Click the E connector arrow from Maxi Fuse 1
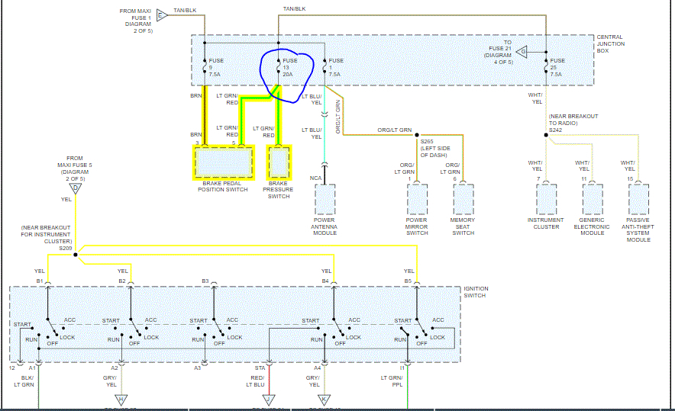This screenshot has height=411, width=675. click(161, 15)
